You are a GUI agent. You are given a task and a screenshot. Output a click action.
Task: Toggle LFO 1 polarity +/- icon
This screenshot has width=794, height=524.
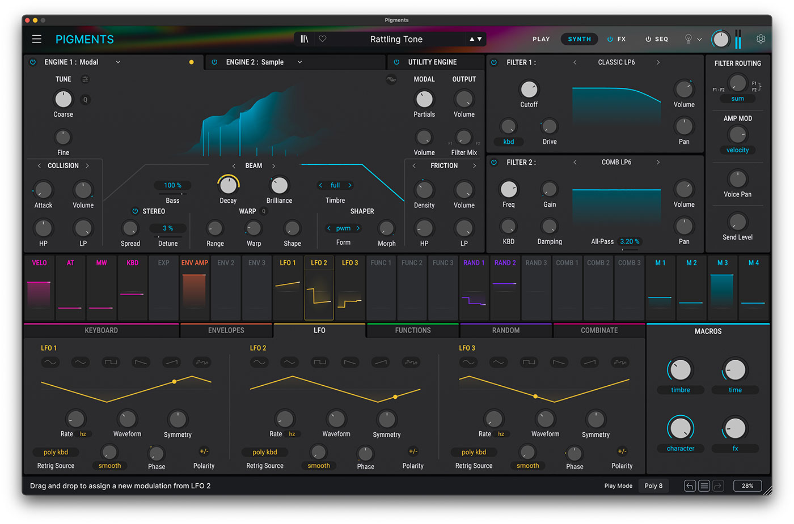204,451
